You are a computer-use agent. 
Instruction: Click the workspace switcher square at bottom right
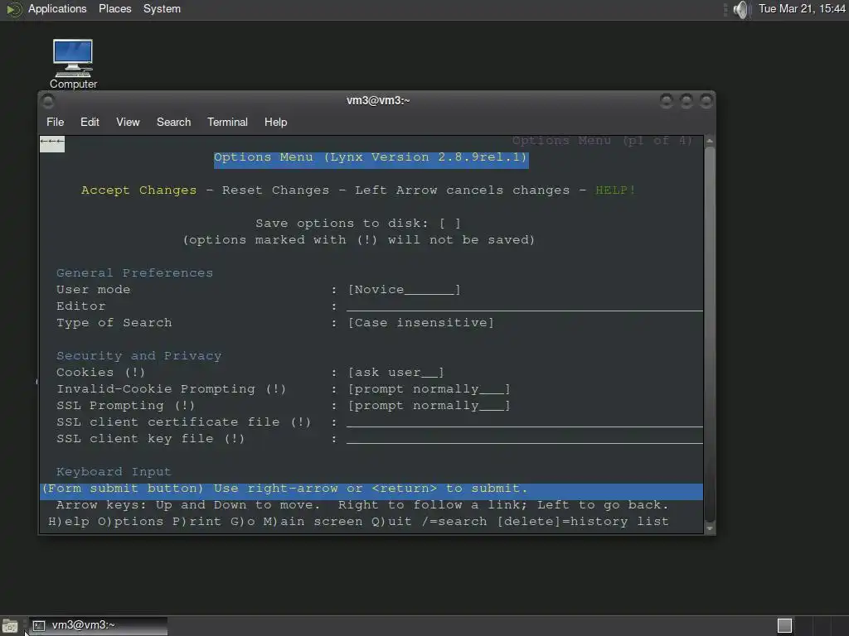[784, 626]
